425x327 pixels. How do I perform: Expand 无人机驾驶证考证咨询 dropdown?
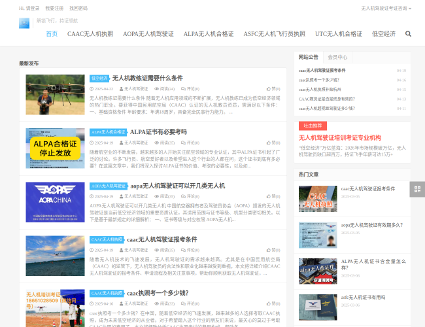point(386,9)
